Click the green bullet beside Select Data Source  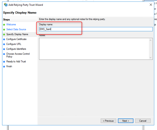4,29
